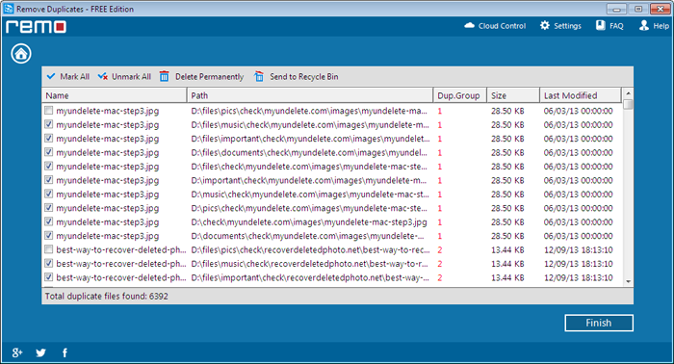Uncheck the D:\files\check myundelete-mac-step3.jpg checkbox
Screen dimensions: 674x364
click(x=48, y=166)
